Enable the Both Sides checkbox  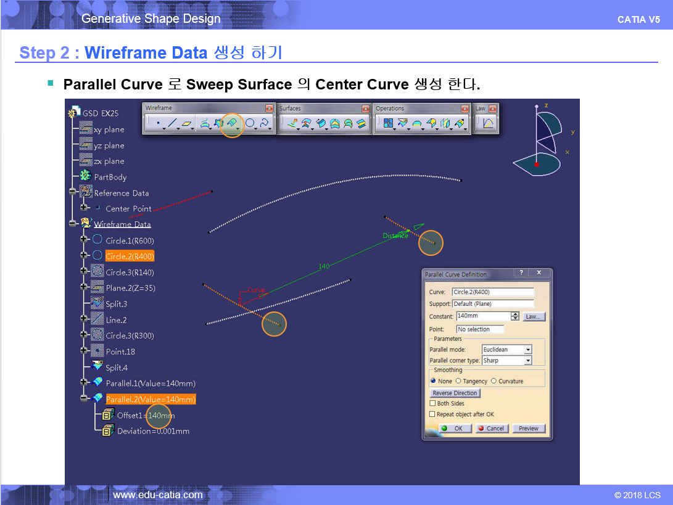click(432, 403)
